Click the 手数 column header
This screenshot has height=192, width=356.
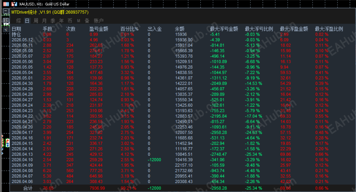(x=47, y=29)
